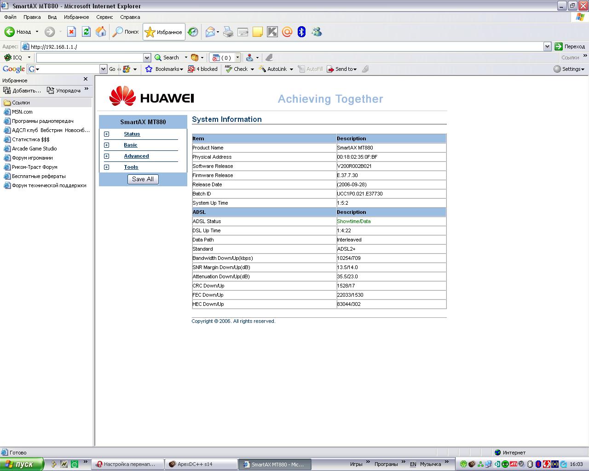589x471 pixels.
Task: Click the yellow note toolbar icon
Action: (x=258, y=32)
